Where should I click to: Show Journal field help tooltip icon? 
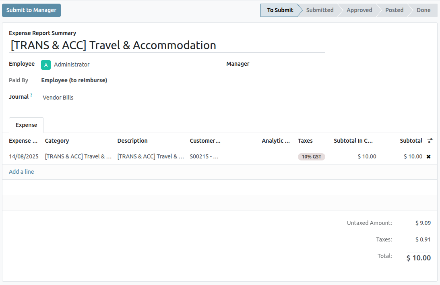31,96
